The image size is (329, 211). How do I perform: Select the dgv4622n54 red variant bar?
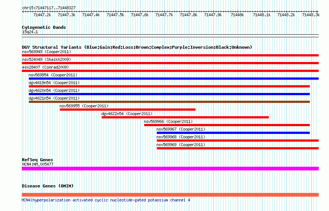point(185,117)
